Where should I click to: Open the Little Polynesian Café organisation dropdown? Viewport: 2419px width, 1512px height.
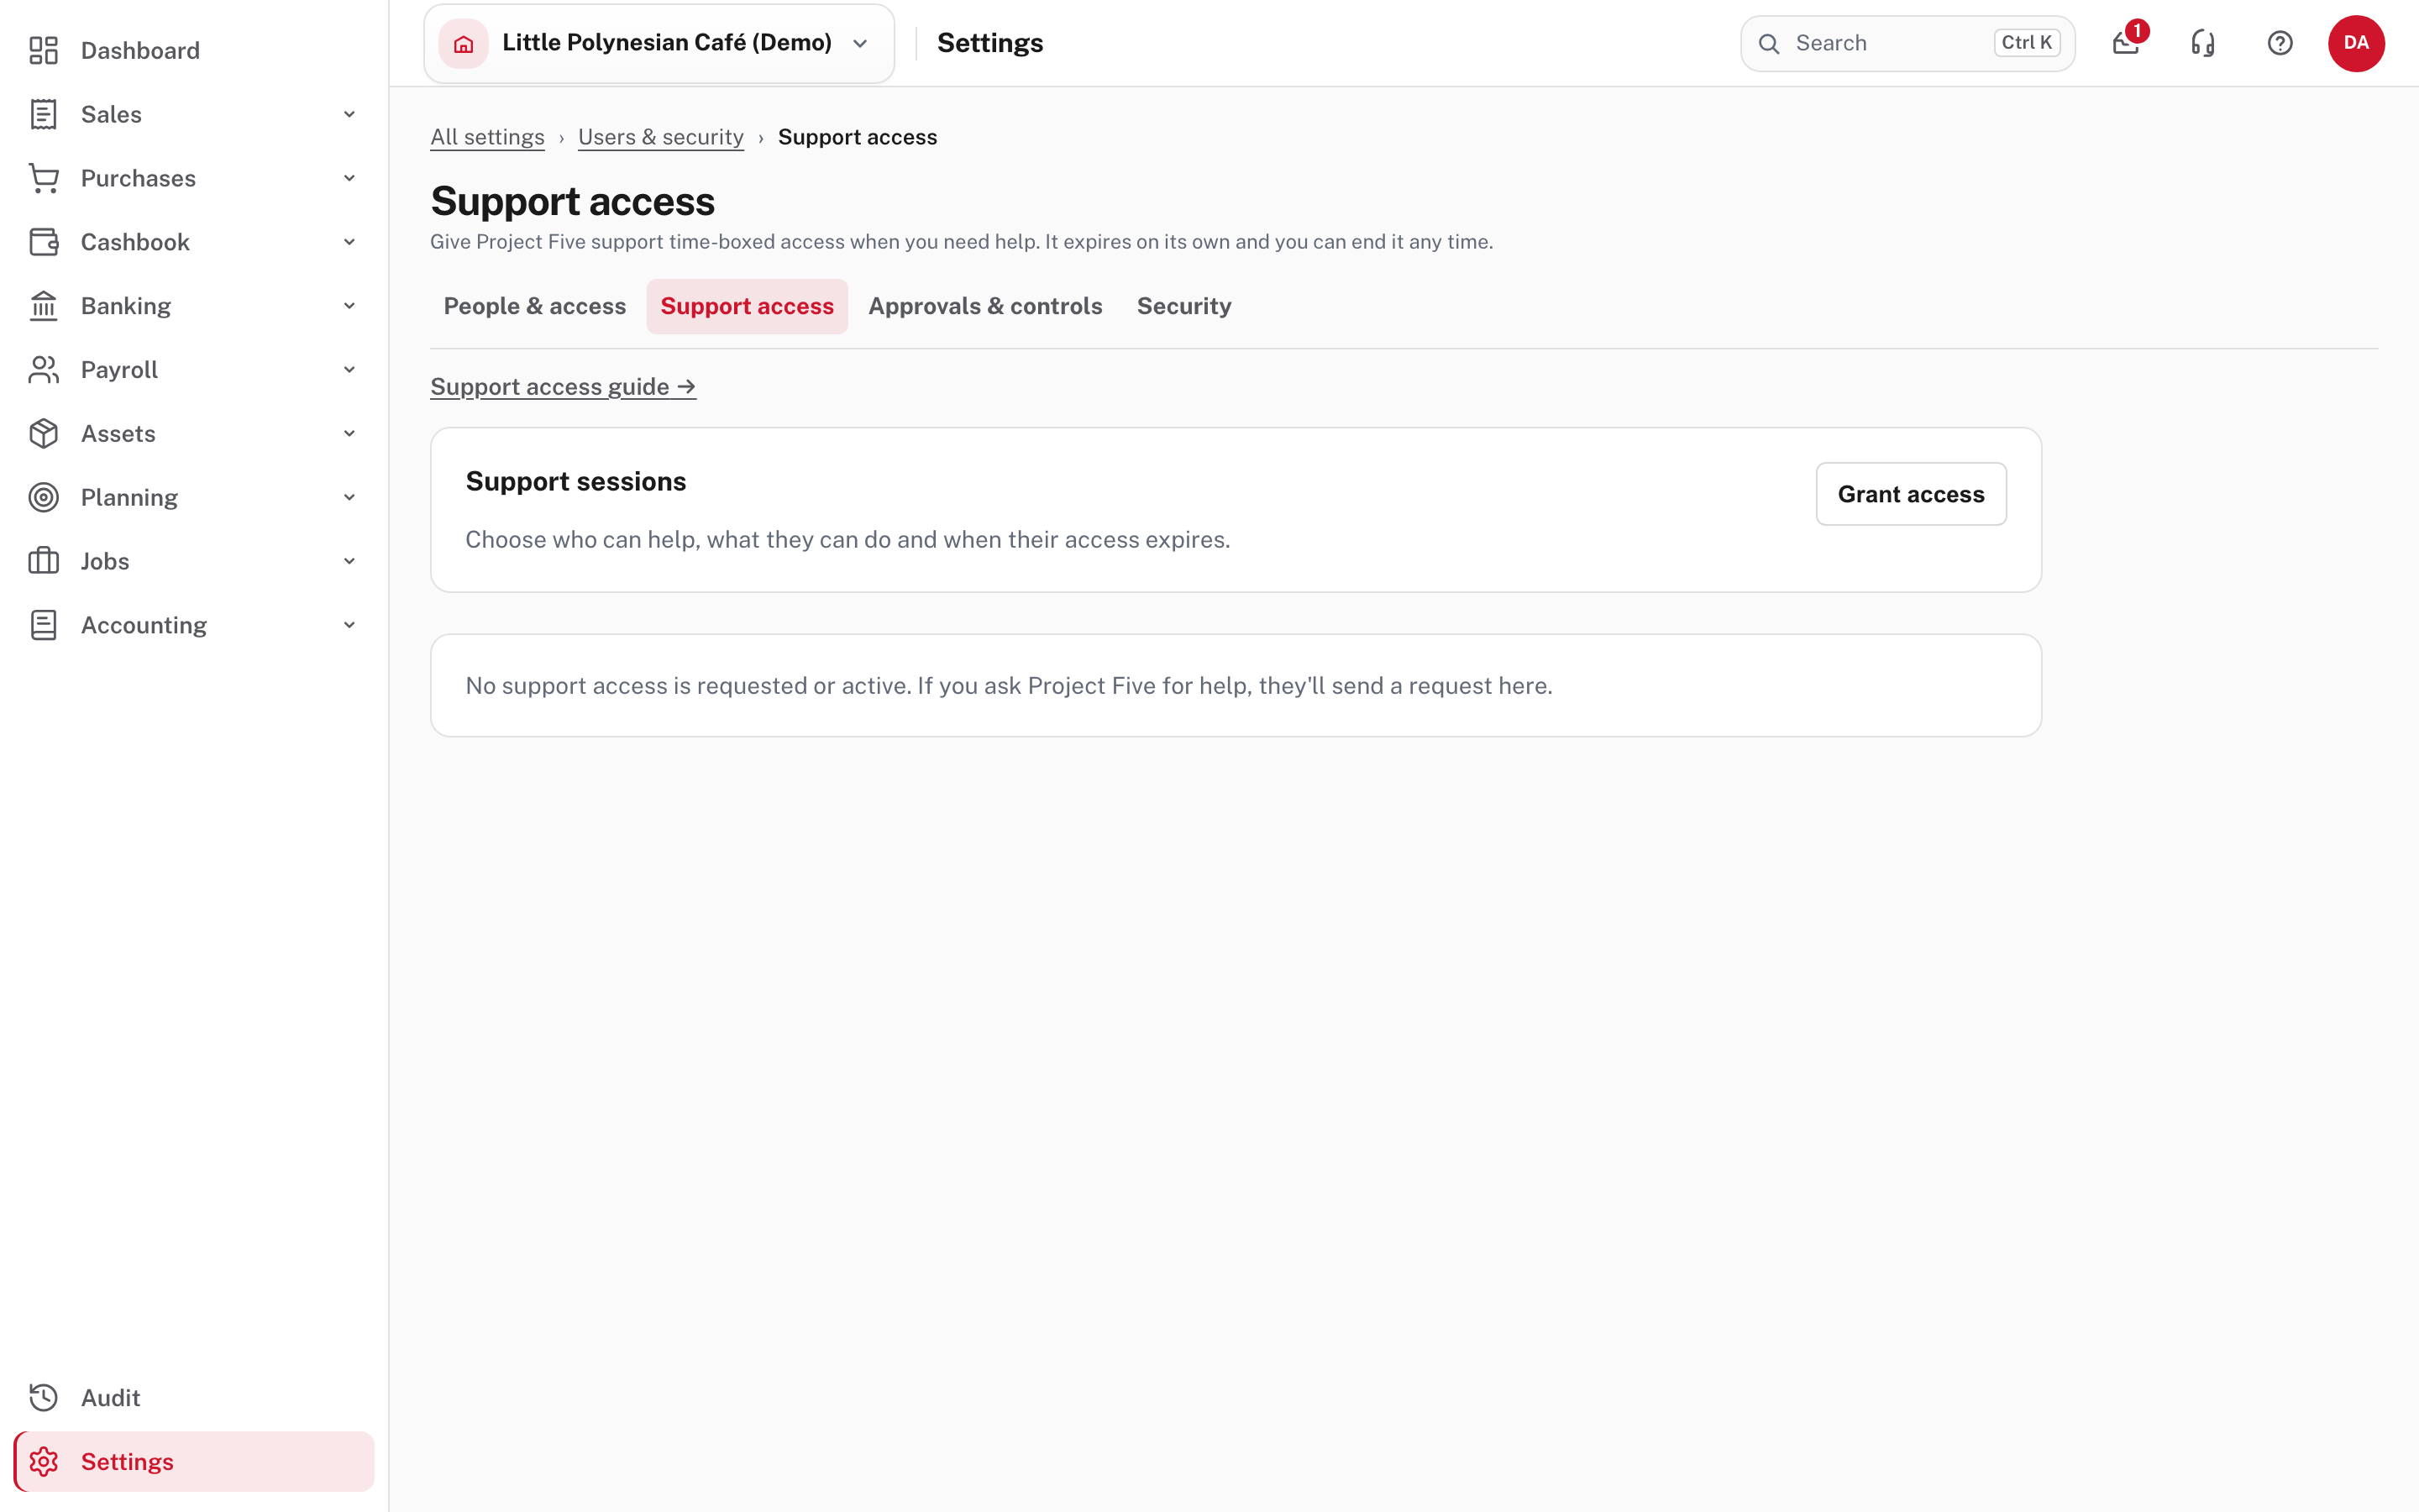pos(659,43)
